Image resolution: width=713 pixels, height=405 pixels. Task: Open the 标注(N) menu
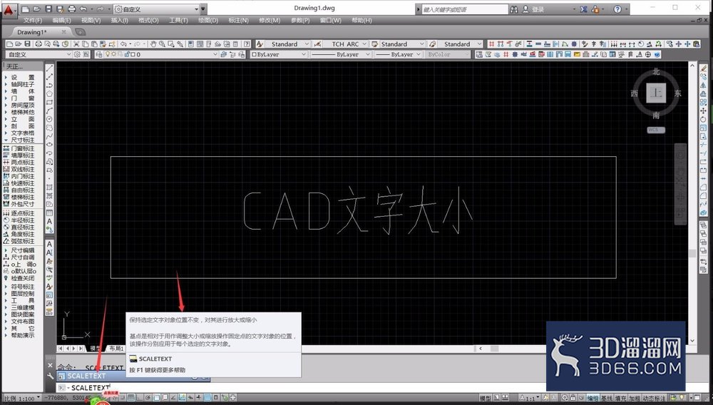coord(238,21)
